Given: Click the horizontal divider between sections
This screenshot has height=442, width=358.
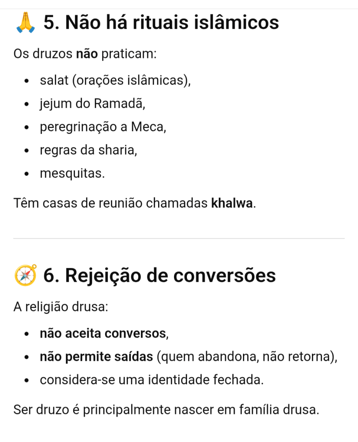Looking at the screenshot, I should [179, 238].
